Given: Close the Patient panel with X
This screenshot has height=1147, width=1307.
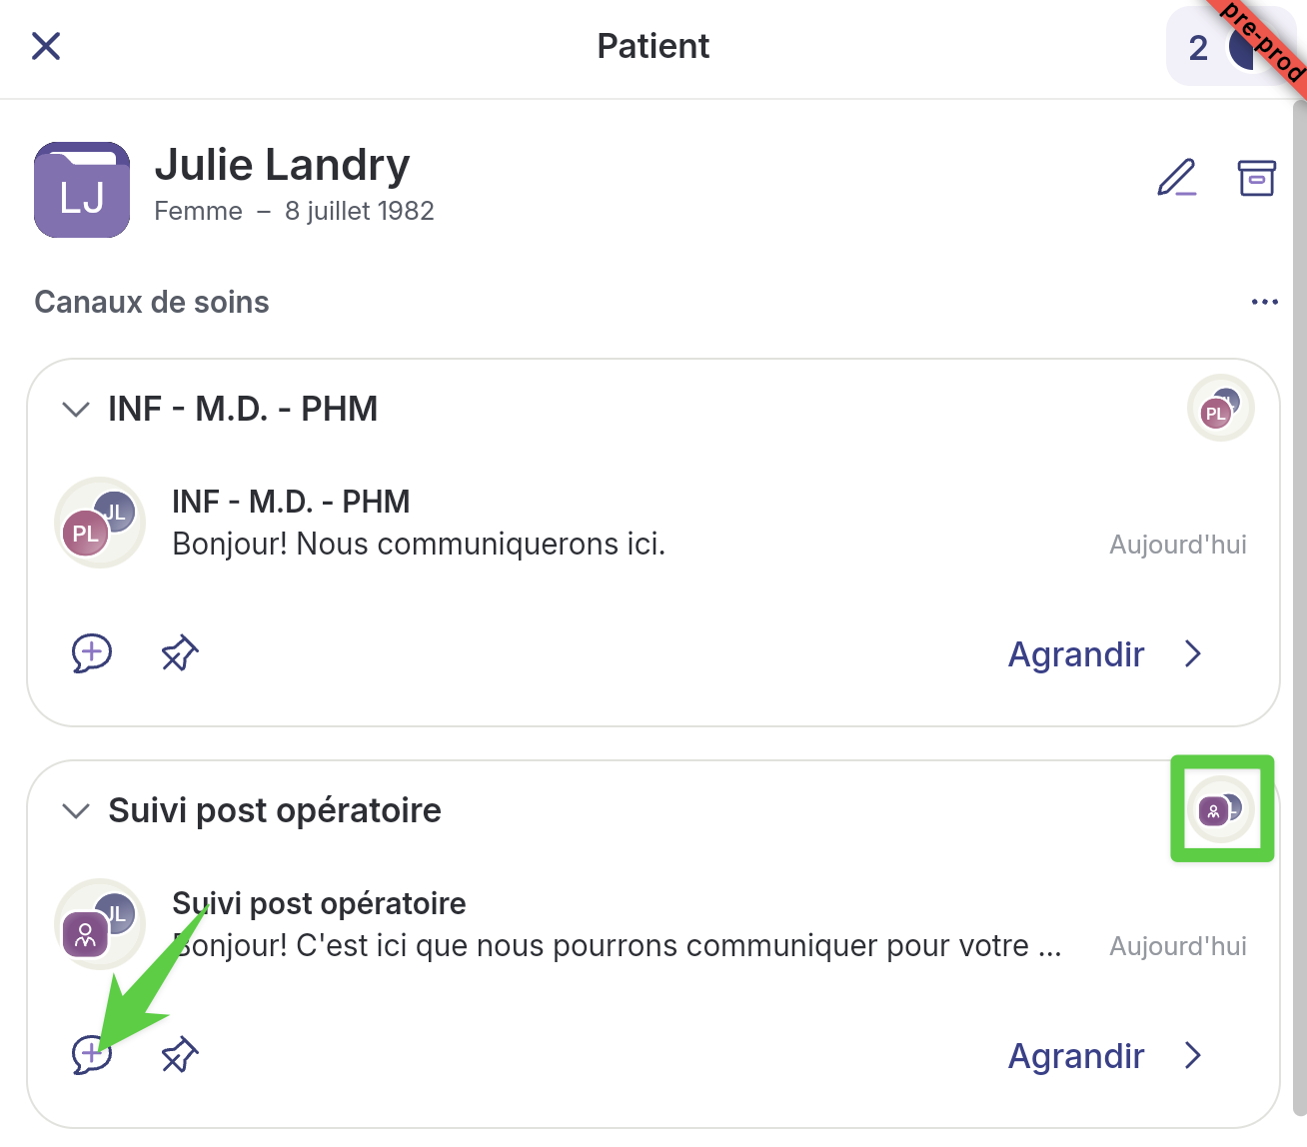Looking at the screenshot, I should 46,46.
